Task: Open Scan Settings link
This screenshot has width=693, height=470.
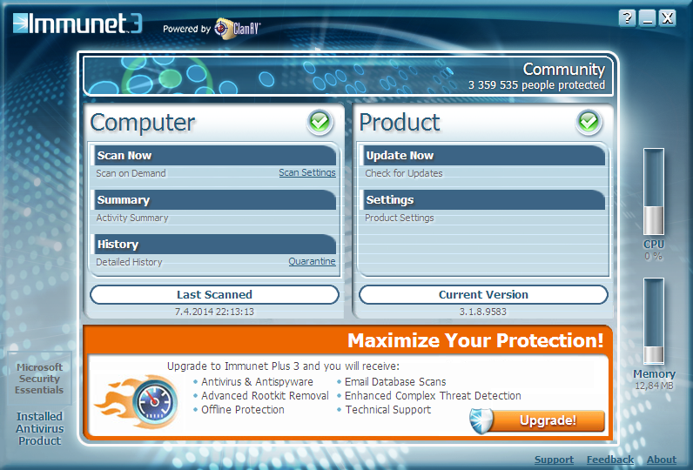Action: click(307, 172)
